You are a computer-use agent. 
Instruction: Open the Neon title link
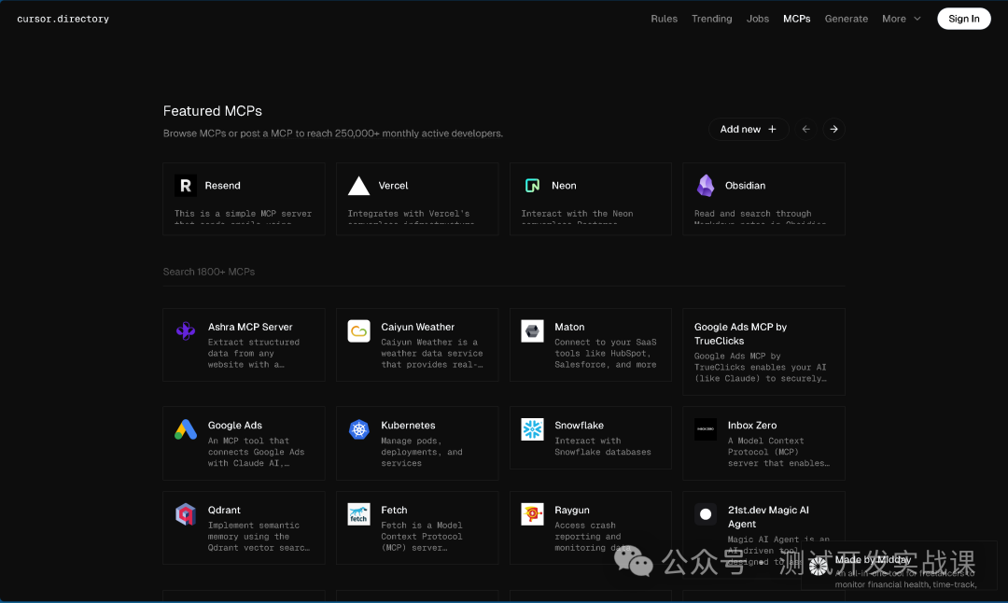[x=564, y=186]
